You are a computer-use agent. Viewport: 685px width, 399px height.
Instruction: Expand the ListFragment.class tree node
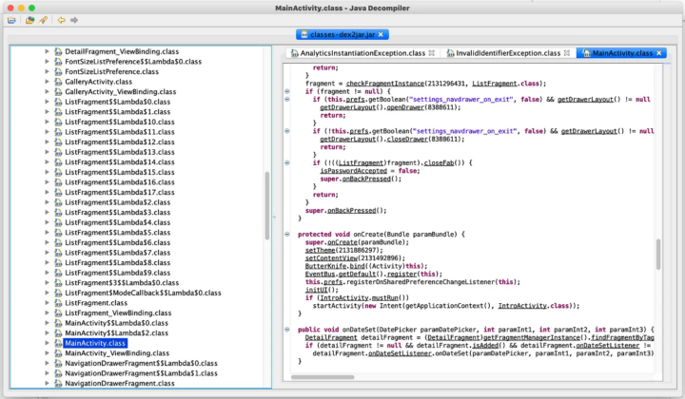pyautogui.click(x=48, y=302)
